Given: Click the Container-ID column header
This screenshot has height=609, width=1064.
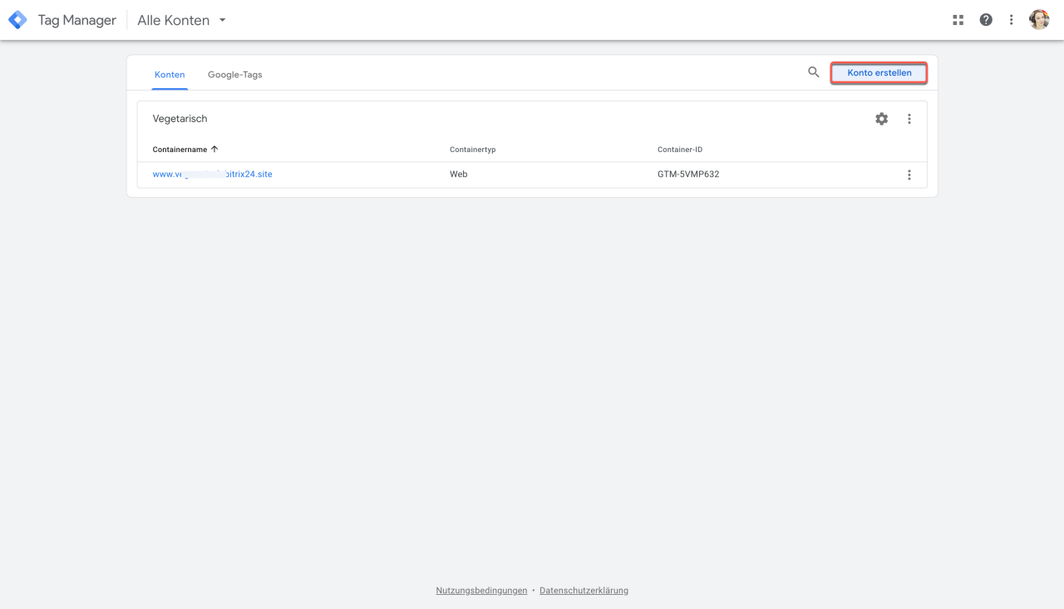Looking at the screenshot, I should (680, 150).
